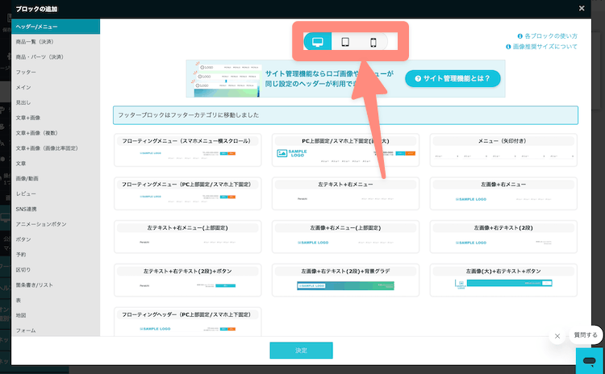Screen dimensions: 605x374
Task: Open the chat support widget icon
Action: tap(589, 361)
